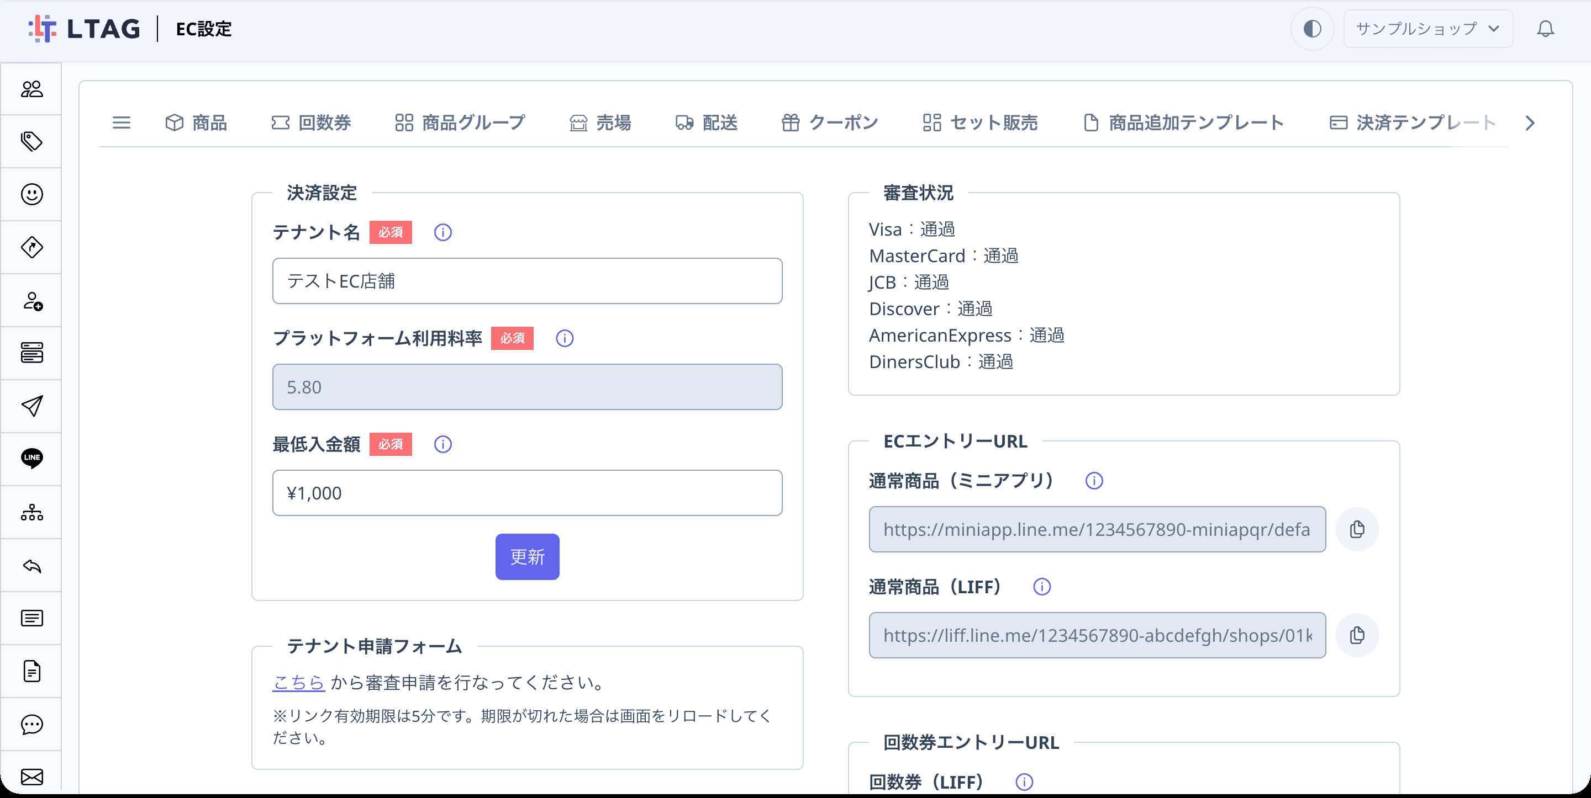The image size is (1591, 798).
Task: Click the 決済設定 section heading
Action: click(322, 193)
